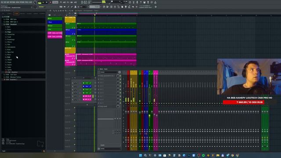281x158 pixels.
Task: Switch Pattern/Song mode toggle
Action: point(40,3)
